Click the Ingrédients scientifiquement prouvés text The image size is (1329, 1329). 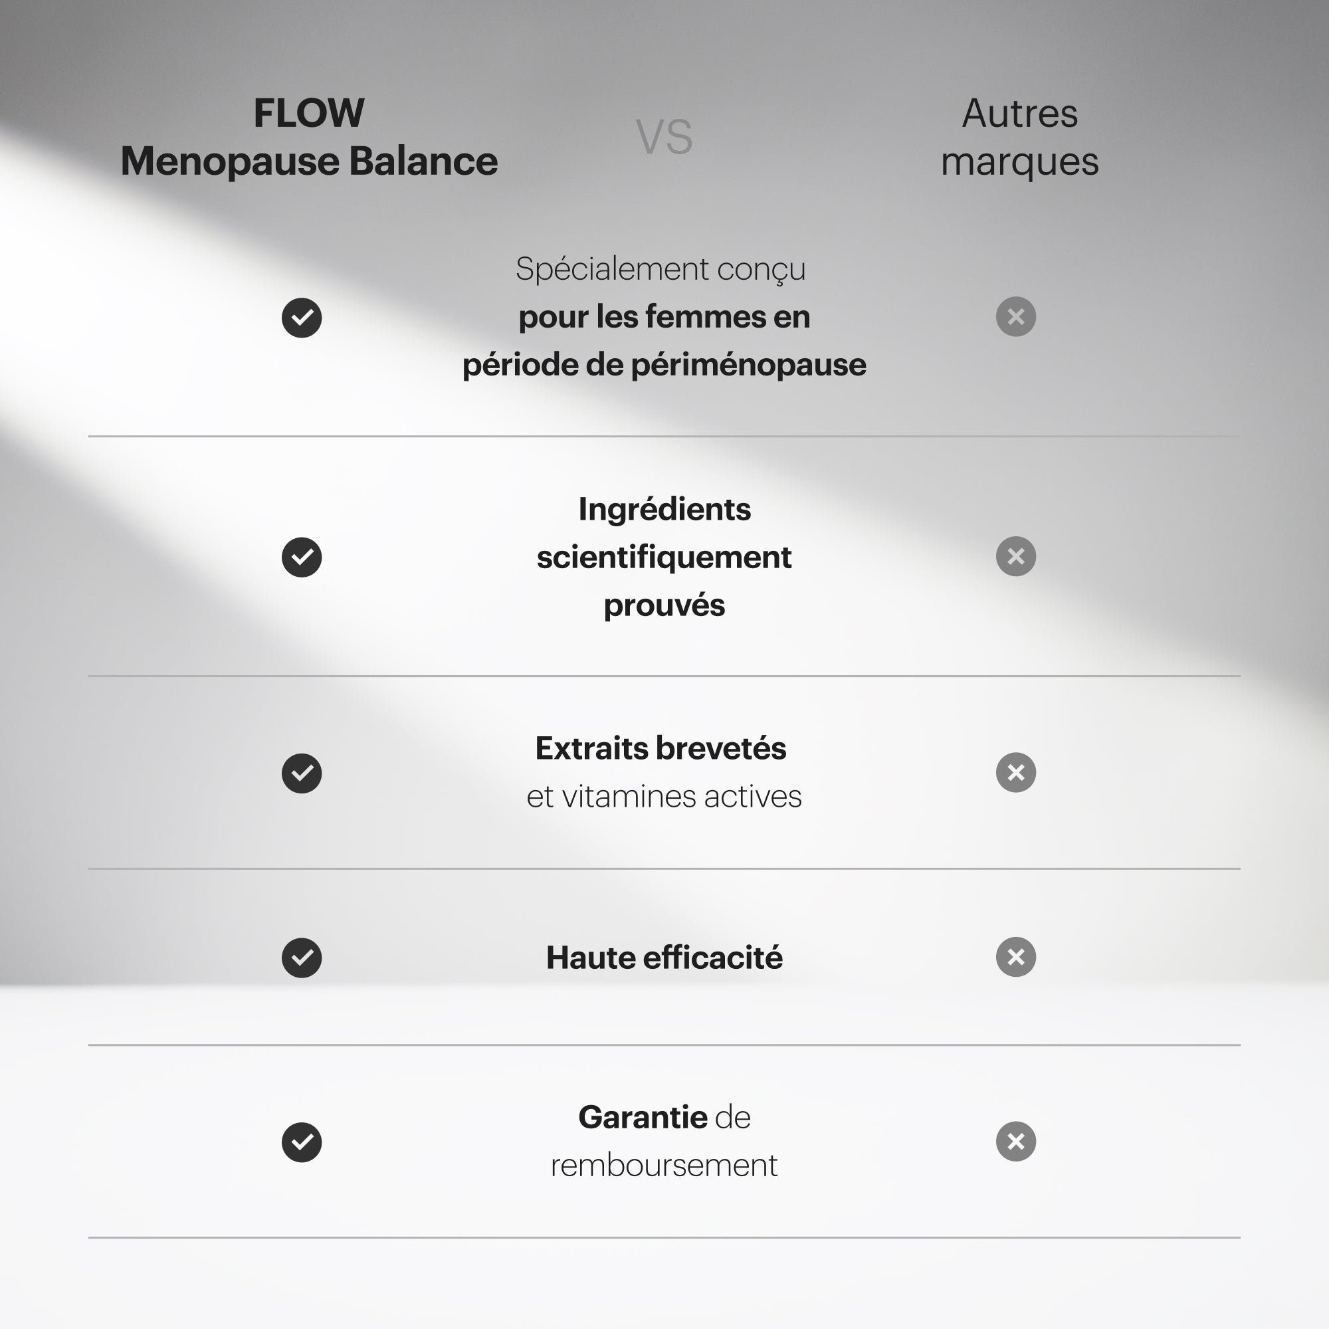pos(664,558)
